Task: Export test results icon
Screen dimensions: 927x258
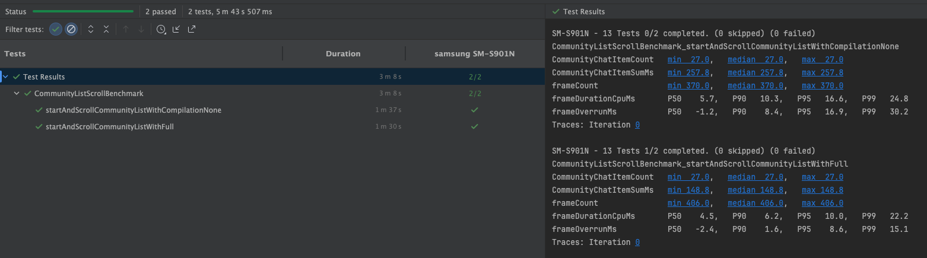Action: (x=192, y=29)
